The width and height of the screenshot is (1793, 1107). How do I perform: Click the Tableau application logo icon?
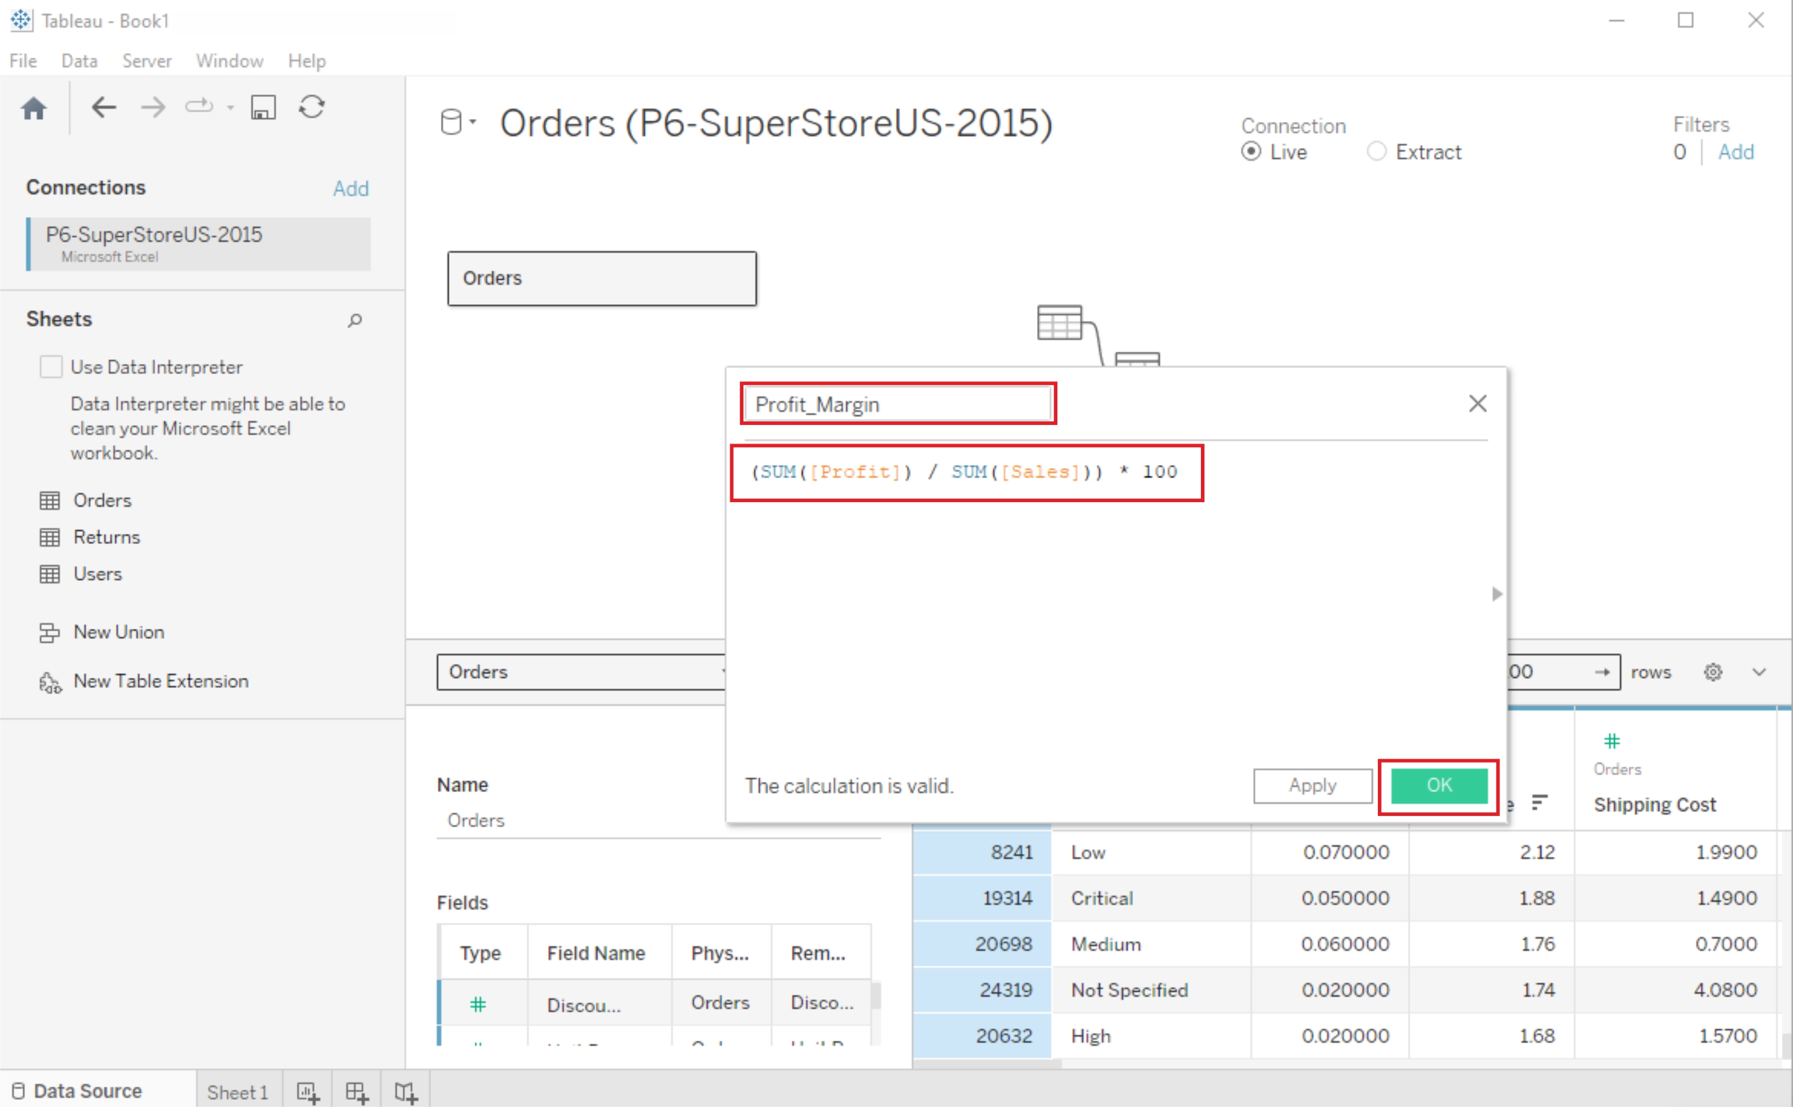[x=22, y=20]
